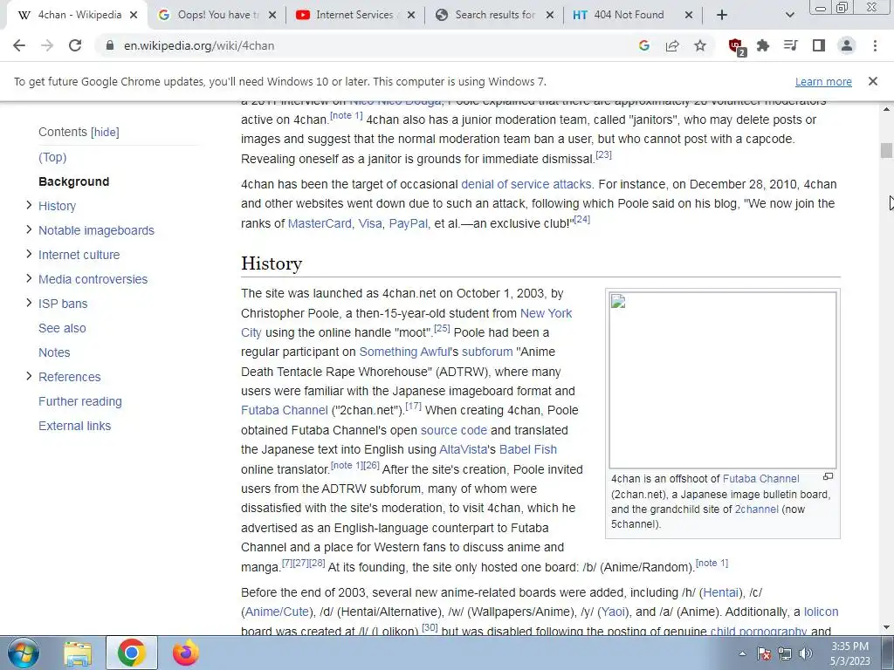
Task: Open citation [24] reference
Action: click(x=582, y=219)
